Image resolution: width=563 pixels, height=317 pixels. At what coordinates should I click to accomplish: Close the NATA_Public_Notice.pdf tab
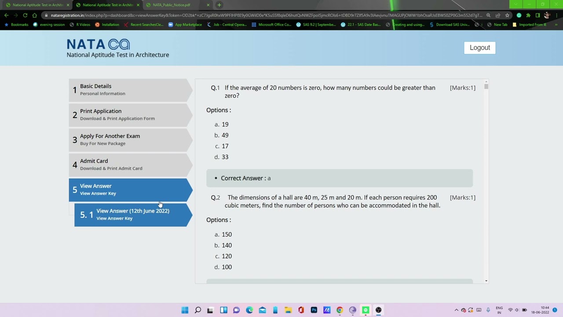[x=208, y=5]
